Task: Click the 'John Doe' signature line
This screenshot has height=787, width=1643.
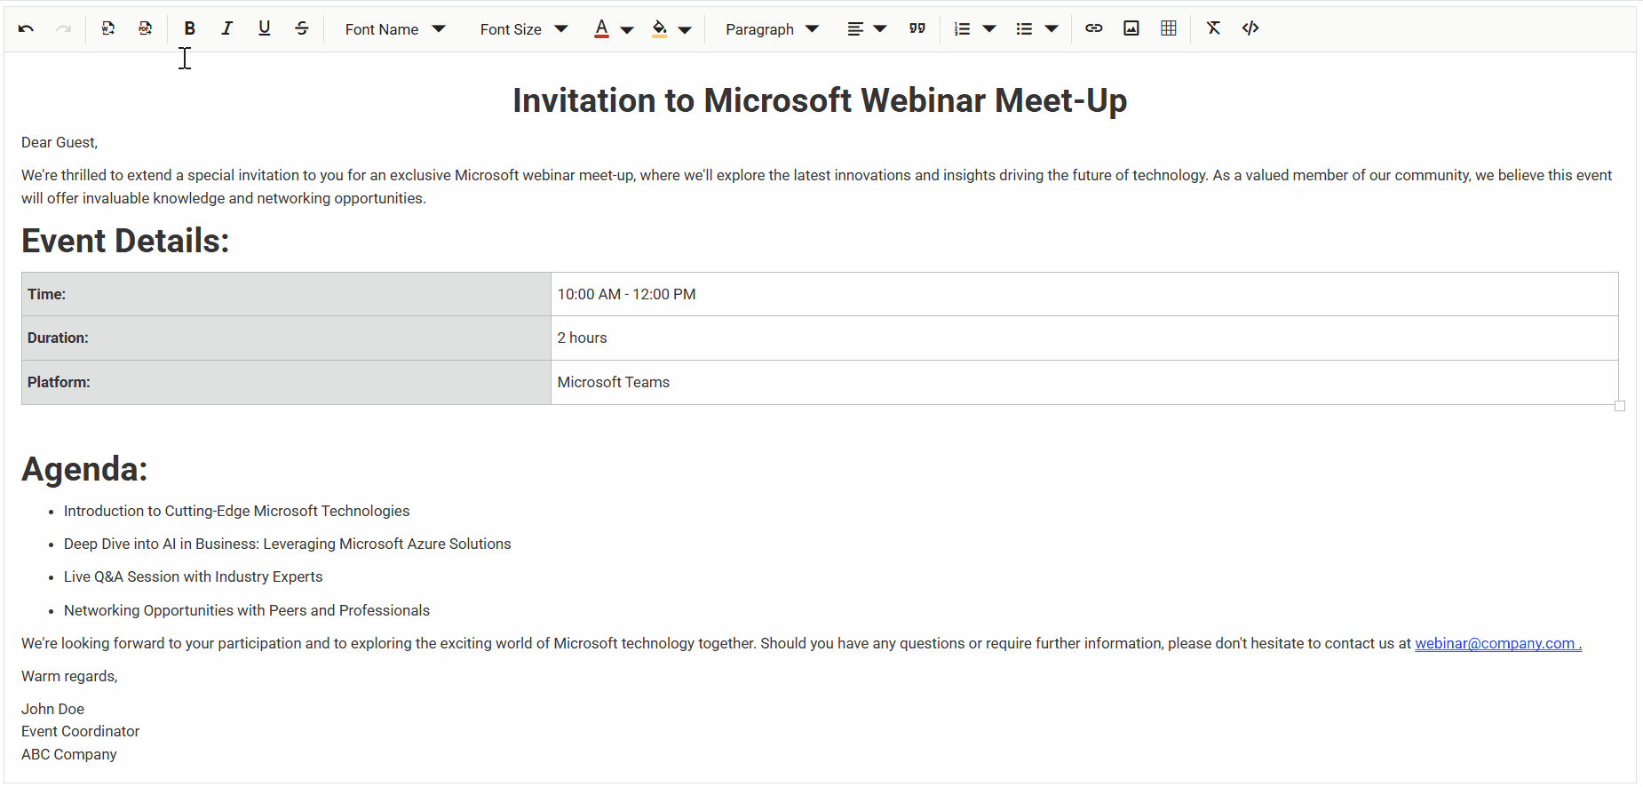Action: pos(52,709)
